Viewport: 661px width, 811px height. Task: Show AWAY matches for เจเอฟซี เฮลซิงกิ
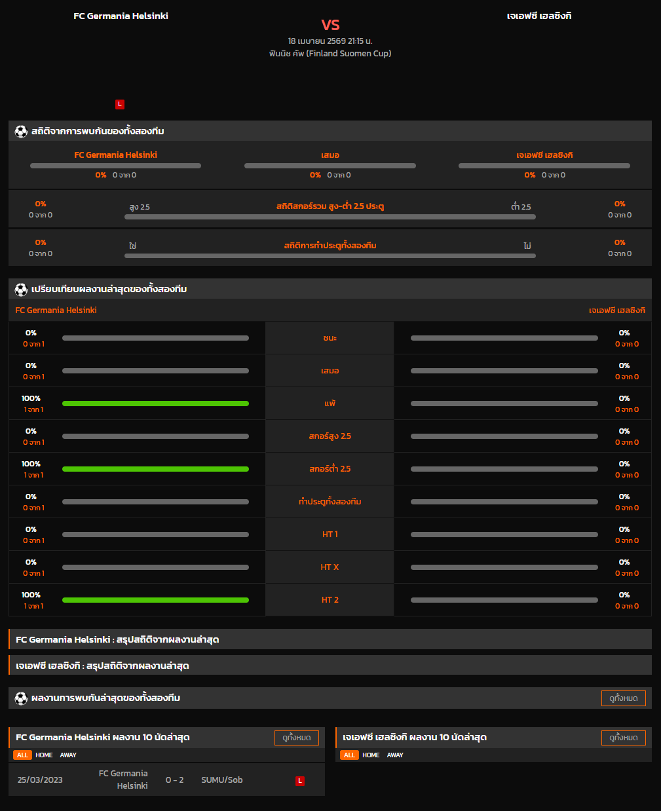click(x=395, y=755)
